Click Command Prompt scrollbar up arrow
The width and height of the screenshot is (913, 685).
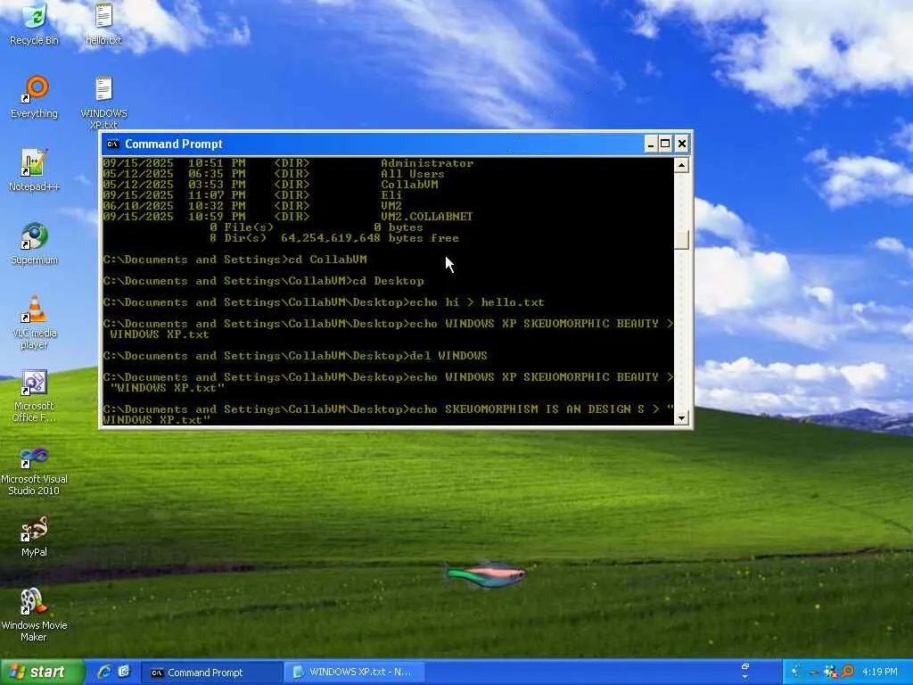(x=681, y=165)
